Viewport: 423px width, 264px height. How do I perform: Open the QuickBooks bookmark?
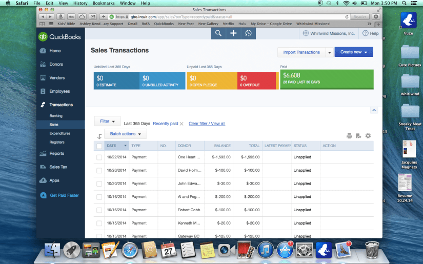[164, 24]
